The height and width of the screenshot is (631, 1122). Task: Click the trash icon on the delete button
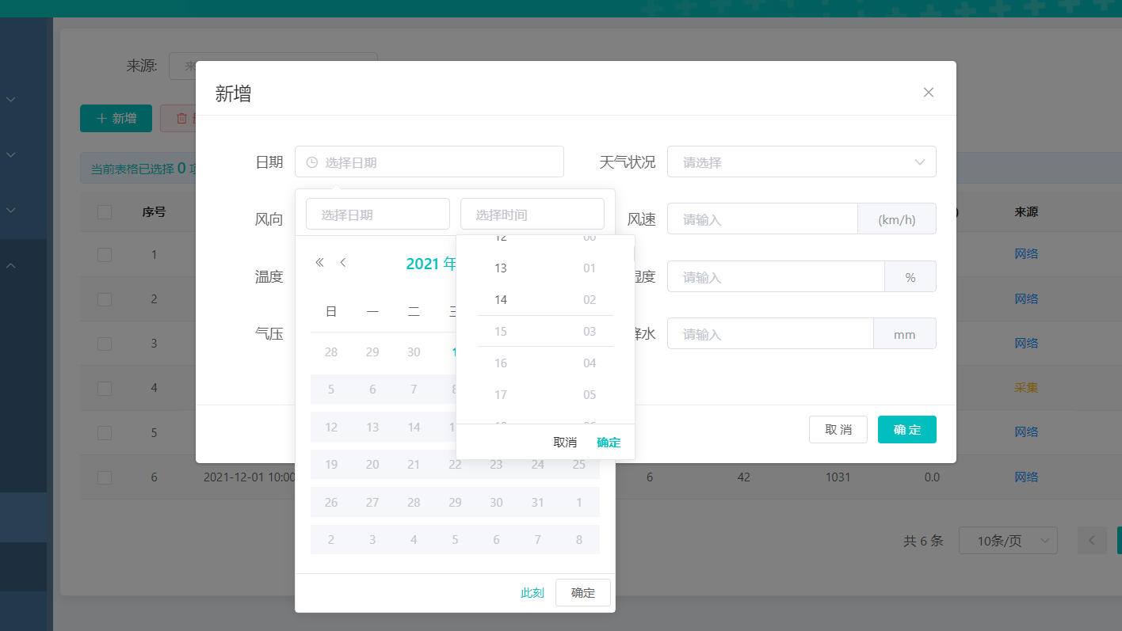(x=181, y=117)
